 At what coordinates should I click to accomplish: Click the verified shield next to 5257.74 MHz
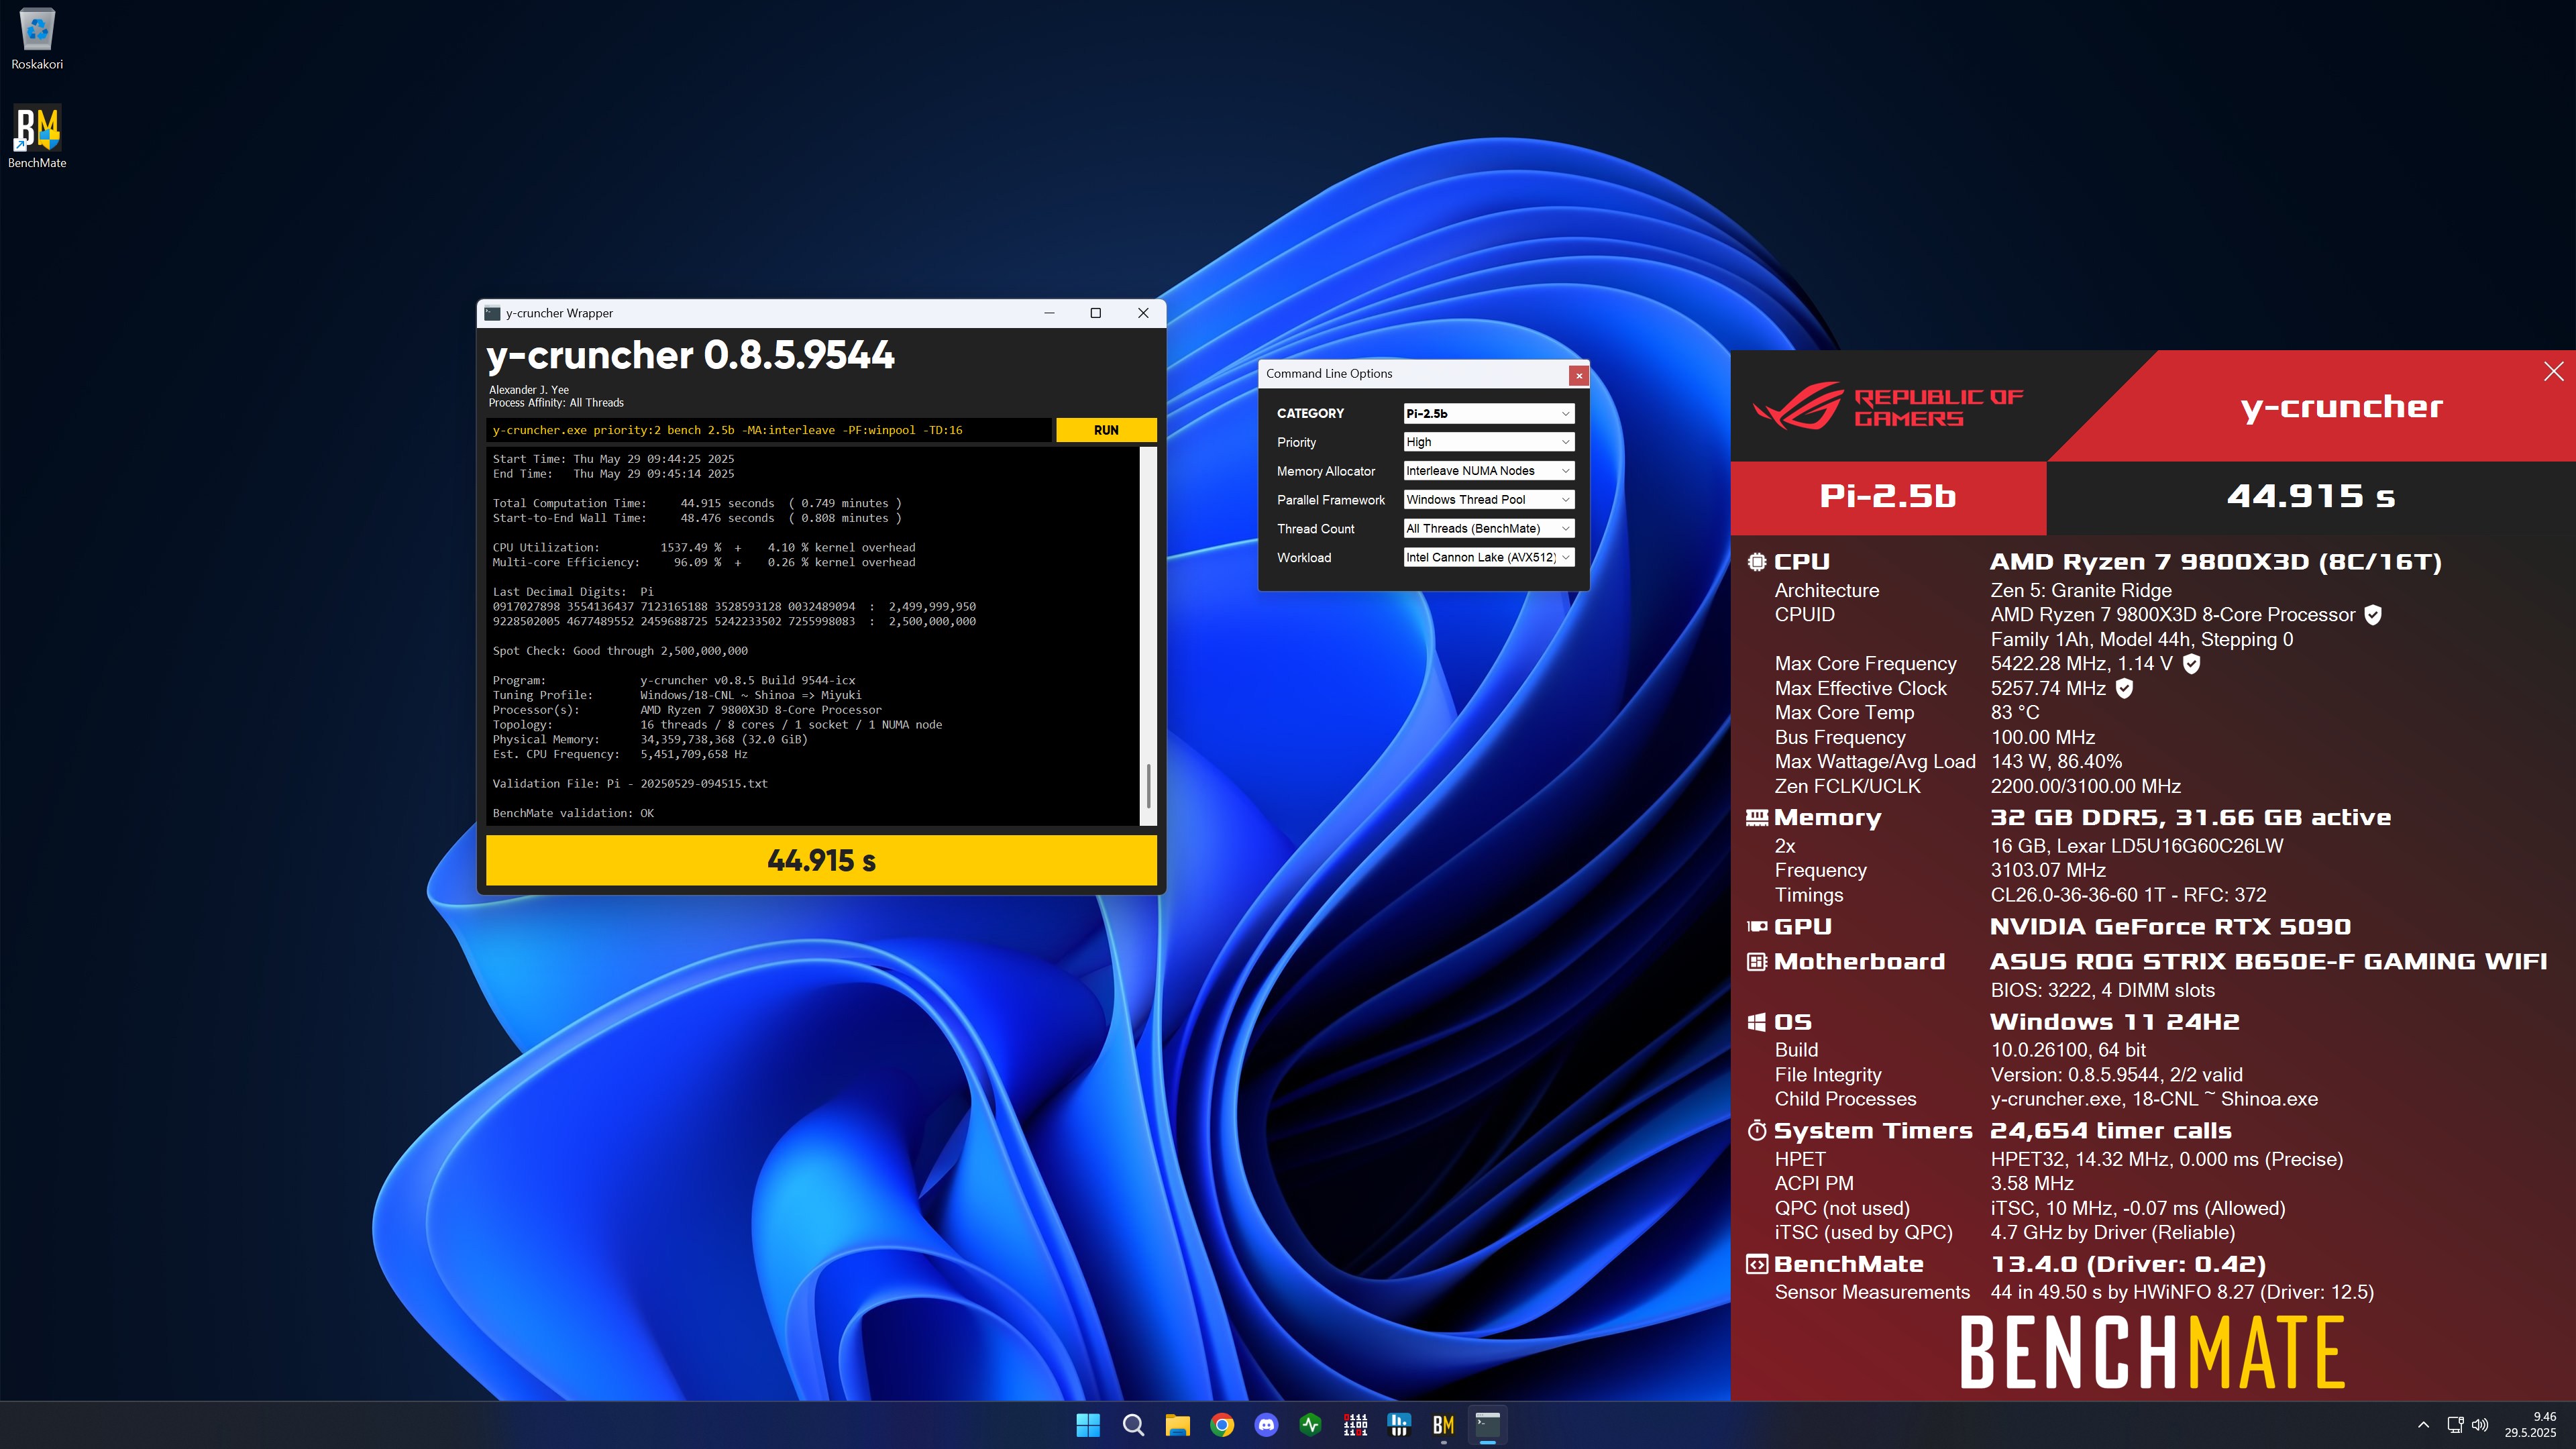click(2125, 688)
